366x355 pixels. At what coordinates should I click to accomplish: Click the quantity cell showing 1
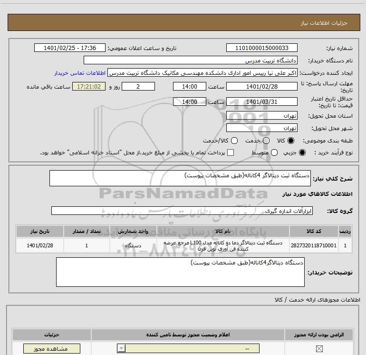[87, 245]
